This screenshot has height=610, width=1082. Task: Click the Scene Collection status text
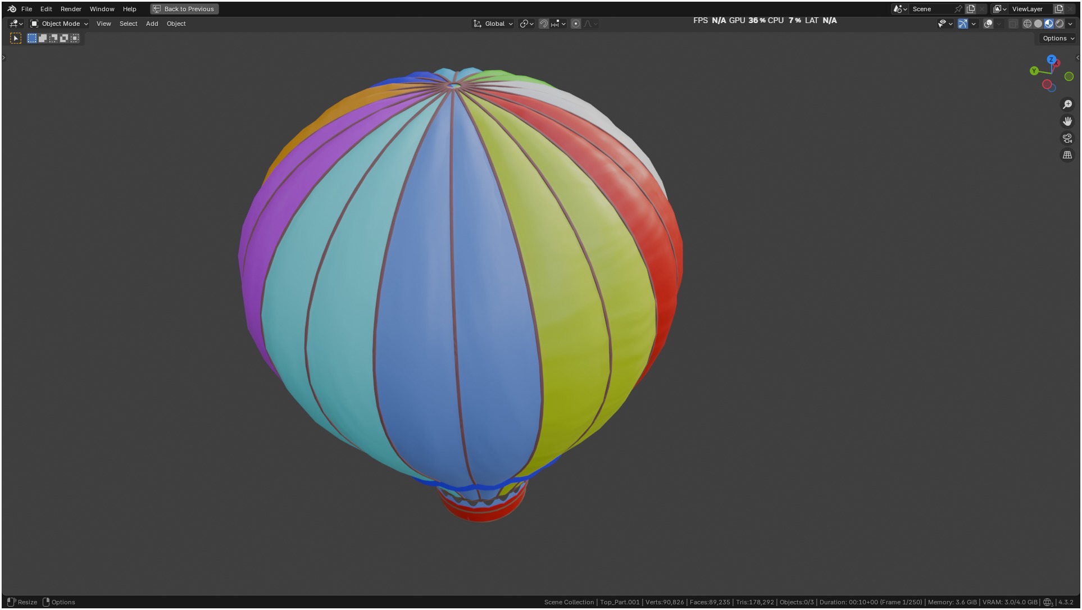point(569,602)
